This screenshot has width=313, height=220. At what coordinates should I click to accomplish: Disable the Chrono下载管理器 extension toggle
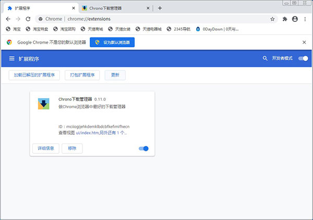pyautogui.click(x=143, y=149)
